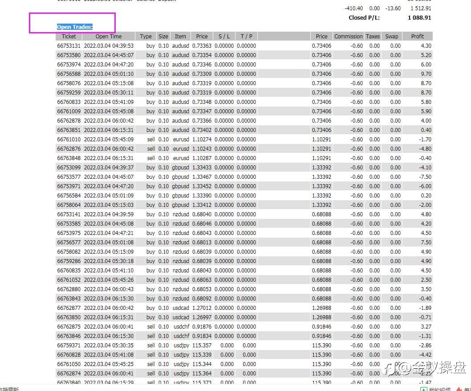Screen dimensions: 471x391
Task: Click the Price header next to Commission
Action: pyautogui.click(x=321, y=37)
